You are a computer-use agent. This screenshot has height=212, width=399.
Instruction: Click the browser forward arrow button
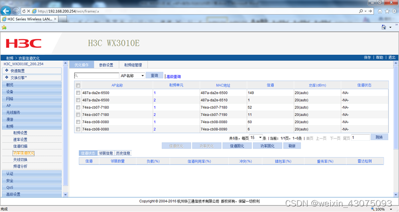coord(16,11)
